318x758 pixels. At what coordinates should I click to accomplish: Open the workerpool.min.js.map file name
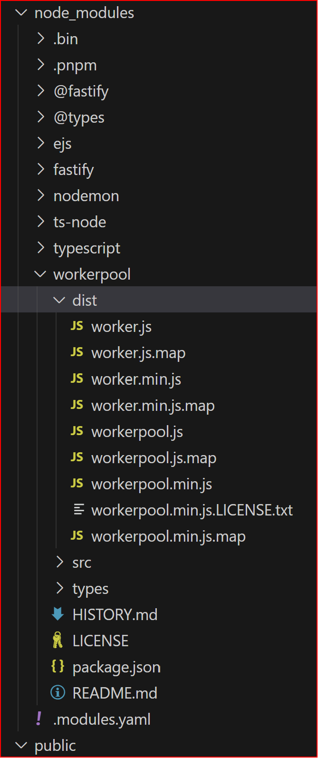168,536
